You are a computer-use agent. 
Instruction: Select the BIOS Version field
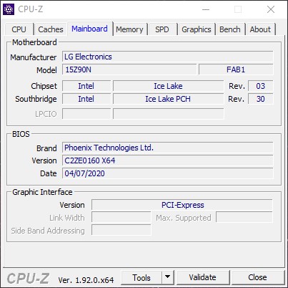click(168, 160)
